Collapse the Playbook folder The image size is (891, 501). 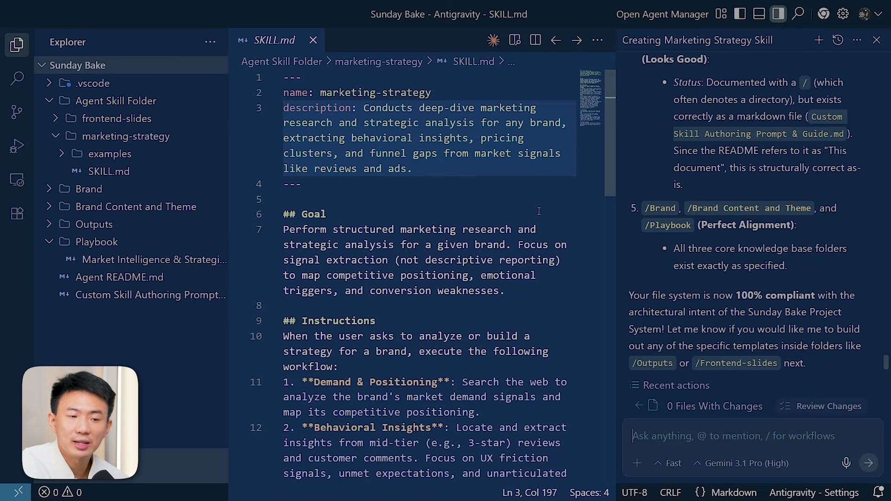96,242
